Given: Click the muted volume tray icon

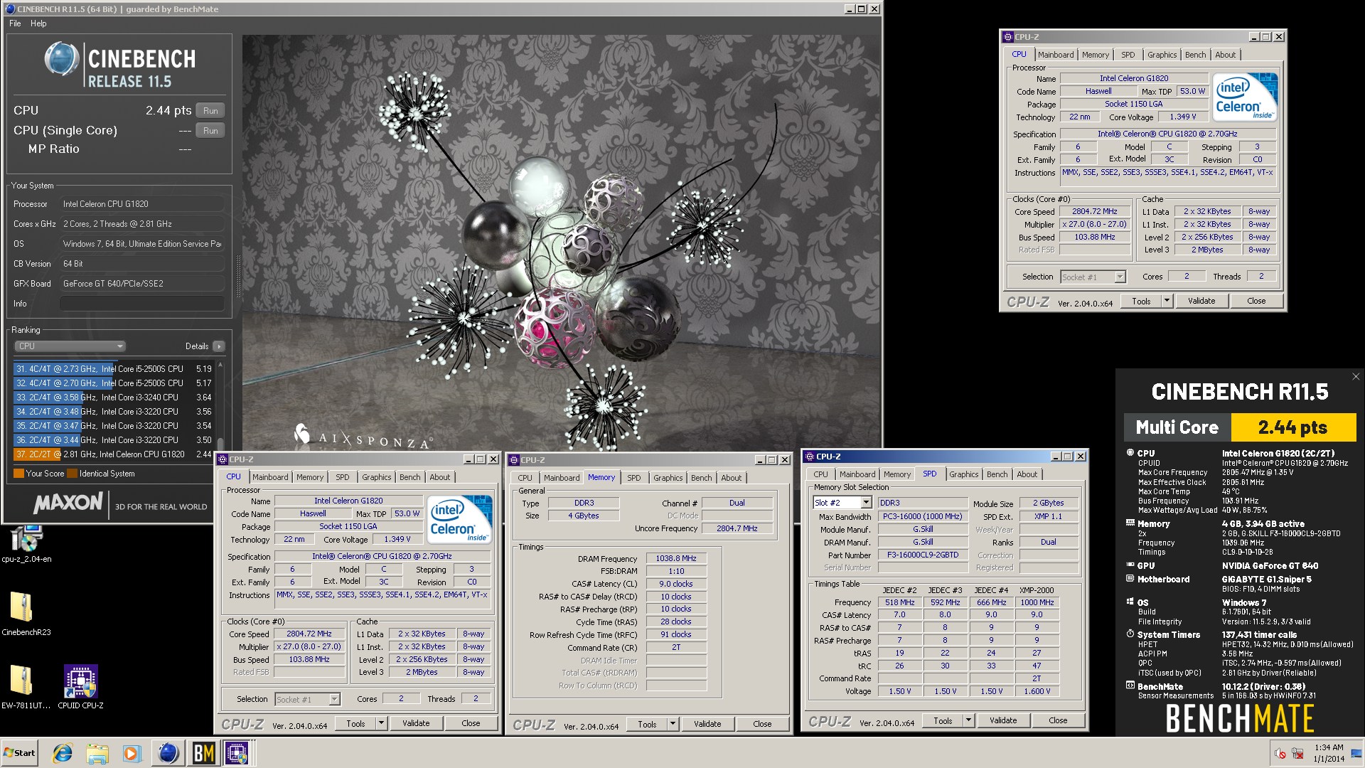Looking at the screenshot, I should pos(1280,753).
